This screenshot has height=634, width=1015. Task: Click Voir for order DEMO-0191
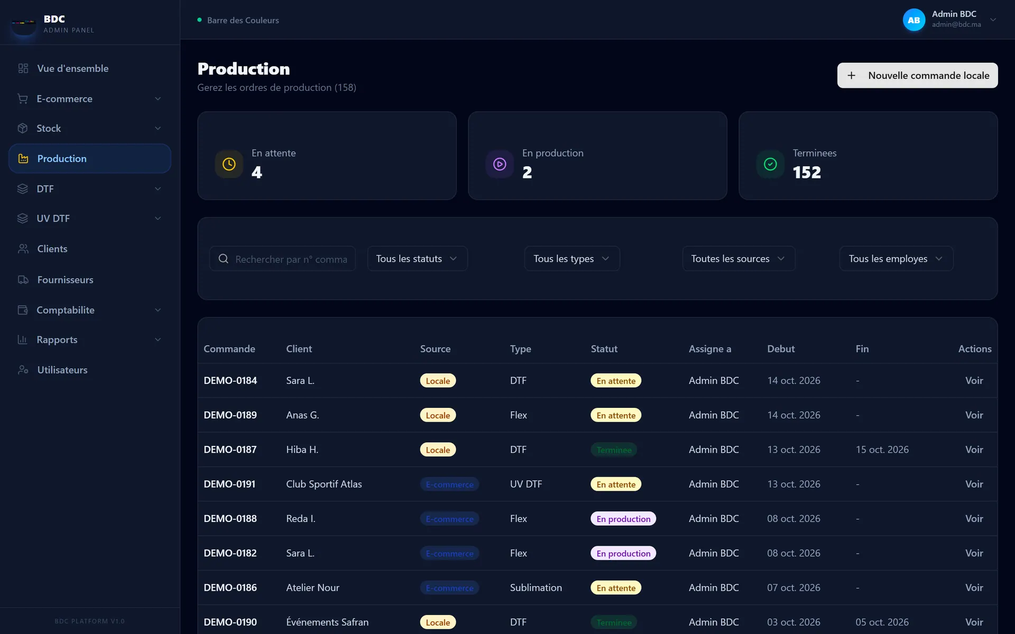point(974,484)
